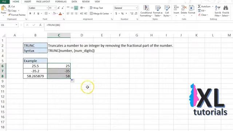
Task: Click Increase Decimal icon
Action: coord(132,13)
